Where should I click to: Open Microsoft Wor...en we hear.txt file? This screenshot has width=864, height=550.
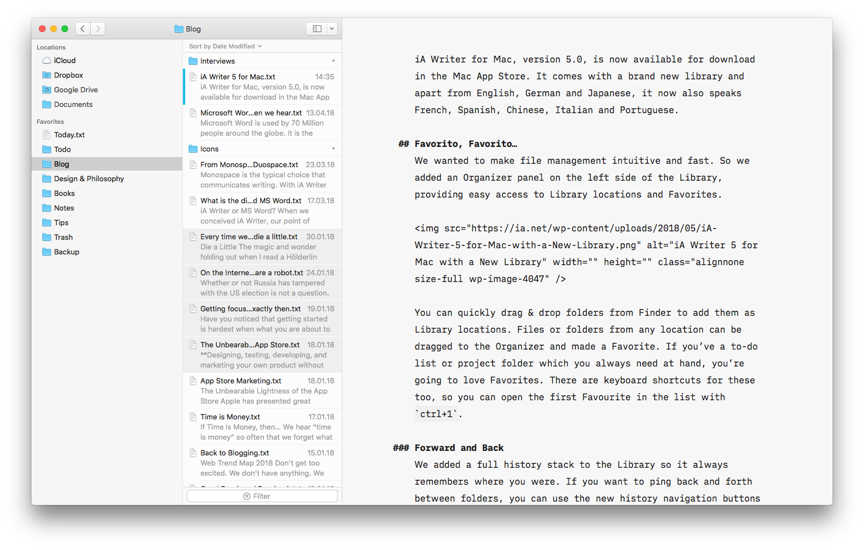[x=262, y=123]
